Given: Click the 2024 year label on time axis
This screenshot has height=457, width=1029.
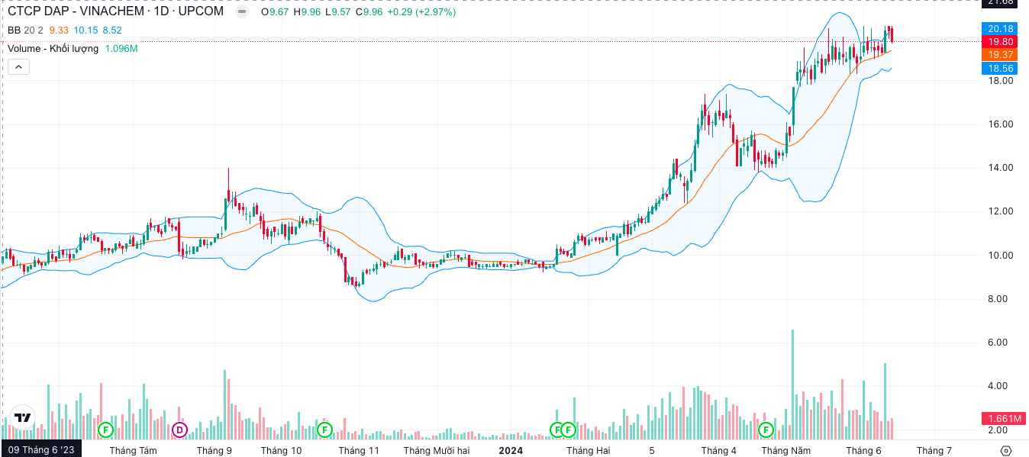Looking at the screenshot, I should click(511, 450).
